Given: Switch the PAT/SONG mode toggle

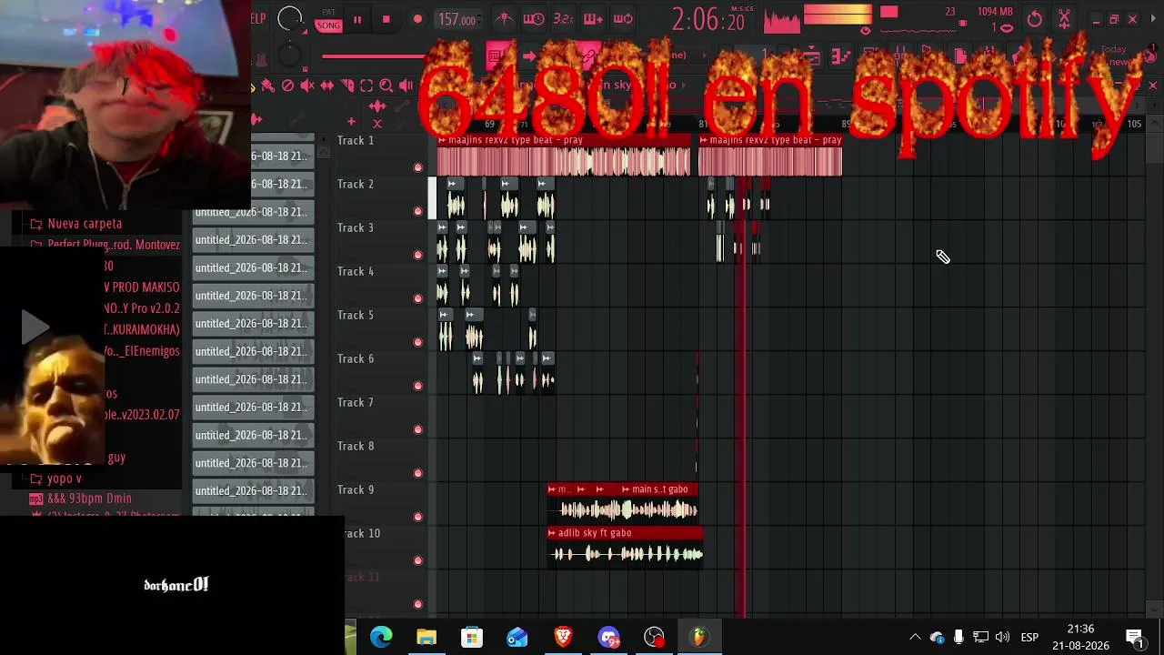Looking at the screenshot, I should click(329, 21).
